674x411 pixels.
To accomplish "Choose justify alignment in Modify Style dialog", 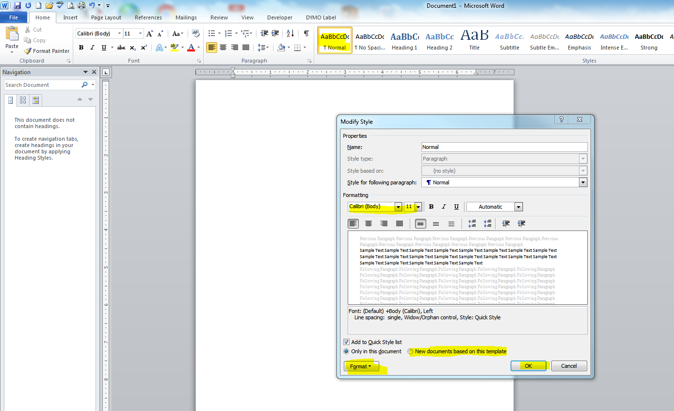I will [400, 224].
